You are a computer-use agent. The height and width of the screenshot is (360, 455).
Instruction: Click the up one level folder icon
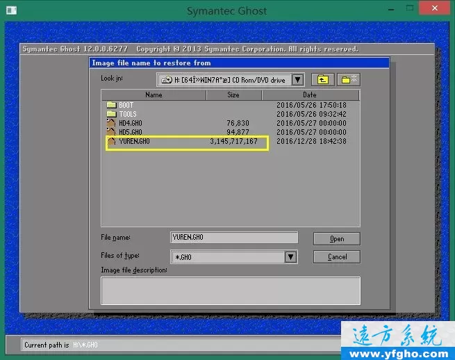pyautogui.click(x=321, y=80)
